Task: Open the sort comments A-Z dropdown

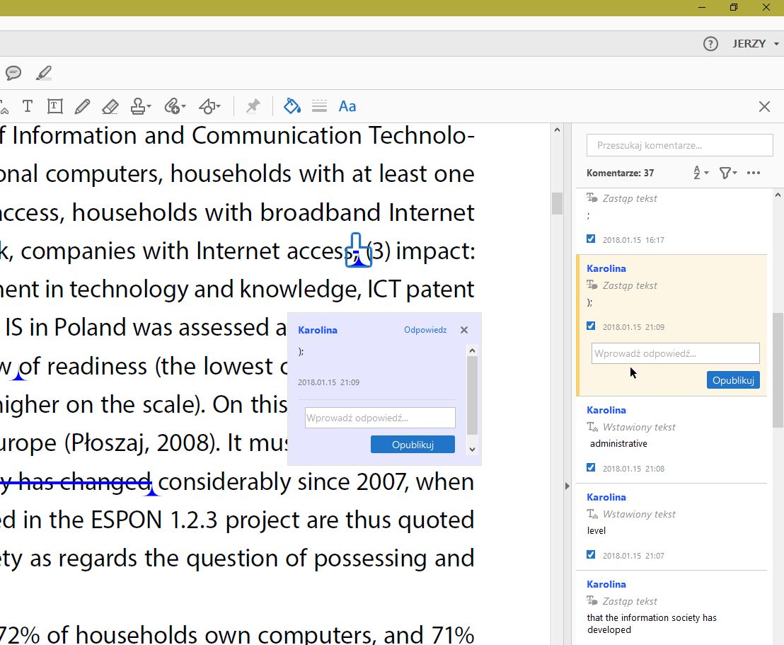Action: coord(700,173)
